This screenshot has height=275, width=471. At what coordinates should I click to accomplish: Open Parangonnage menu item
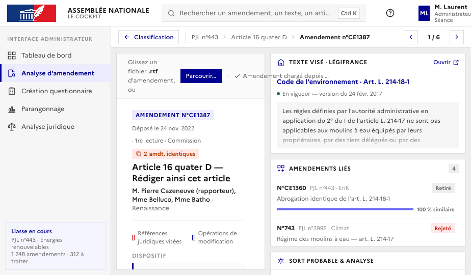[56, 109]
